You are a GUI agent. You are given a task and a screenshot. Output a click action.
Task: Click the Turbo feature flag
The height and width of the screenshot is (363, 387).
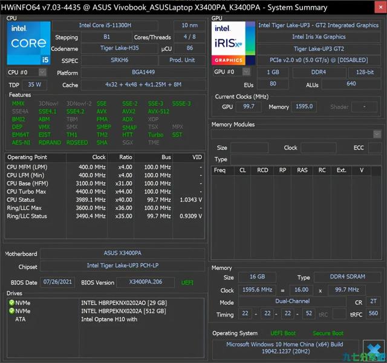156,134
